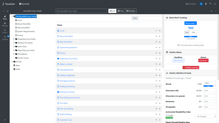
Task: Open the Manage section in sidebar
Action: tap(5, 24)
